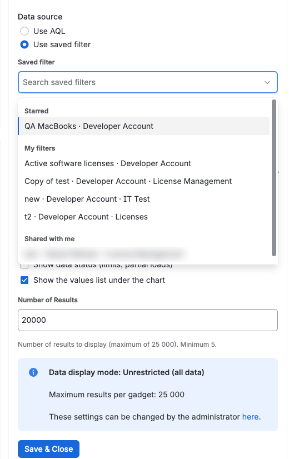The height and width of the screenshot is (459, 289).
Task: Open the administrator settings 'here' link
Action: tap(250, 417)
